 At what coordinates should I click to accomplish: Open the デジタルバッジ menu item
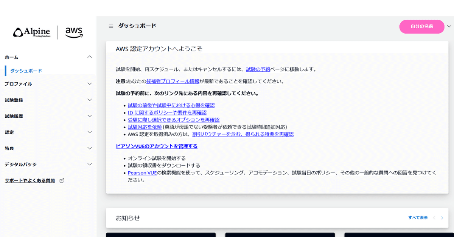point(20,165)
